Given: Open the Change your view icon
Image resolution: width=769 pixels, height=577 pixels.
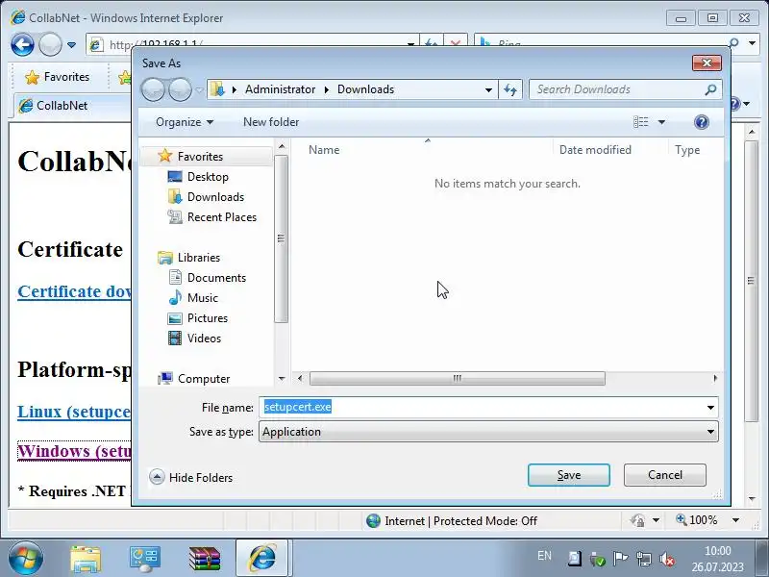Looking at the screenshot, I should [640, 122].
